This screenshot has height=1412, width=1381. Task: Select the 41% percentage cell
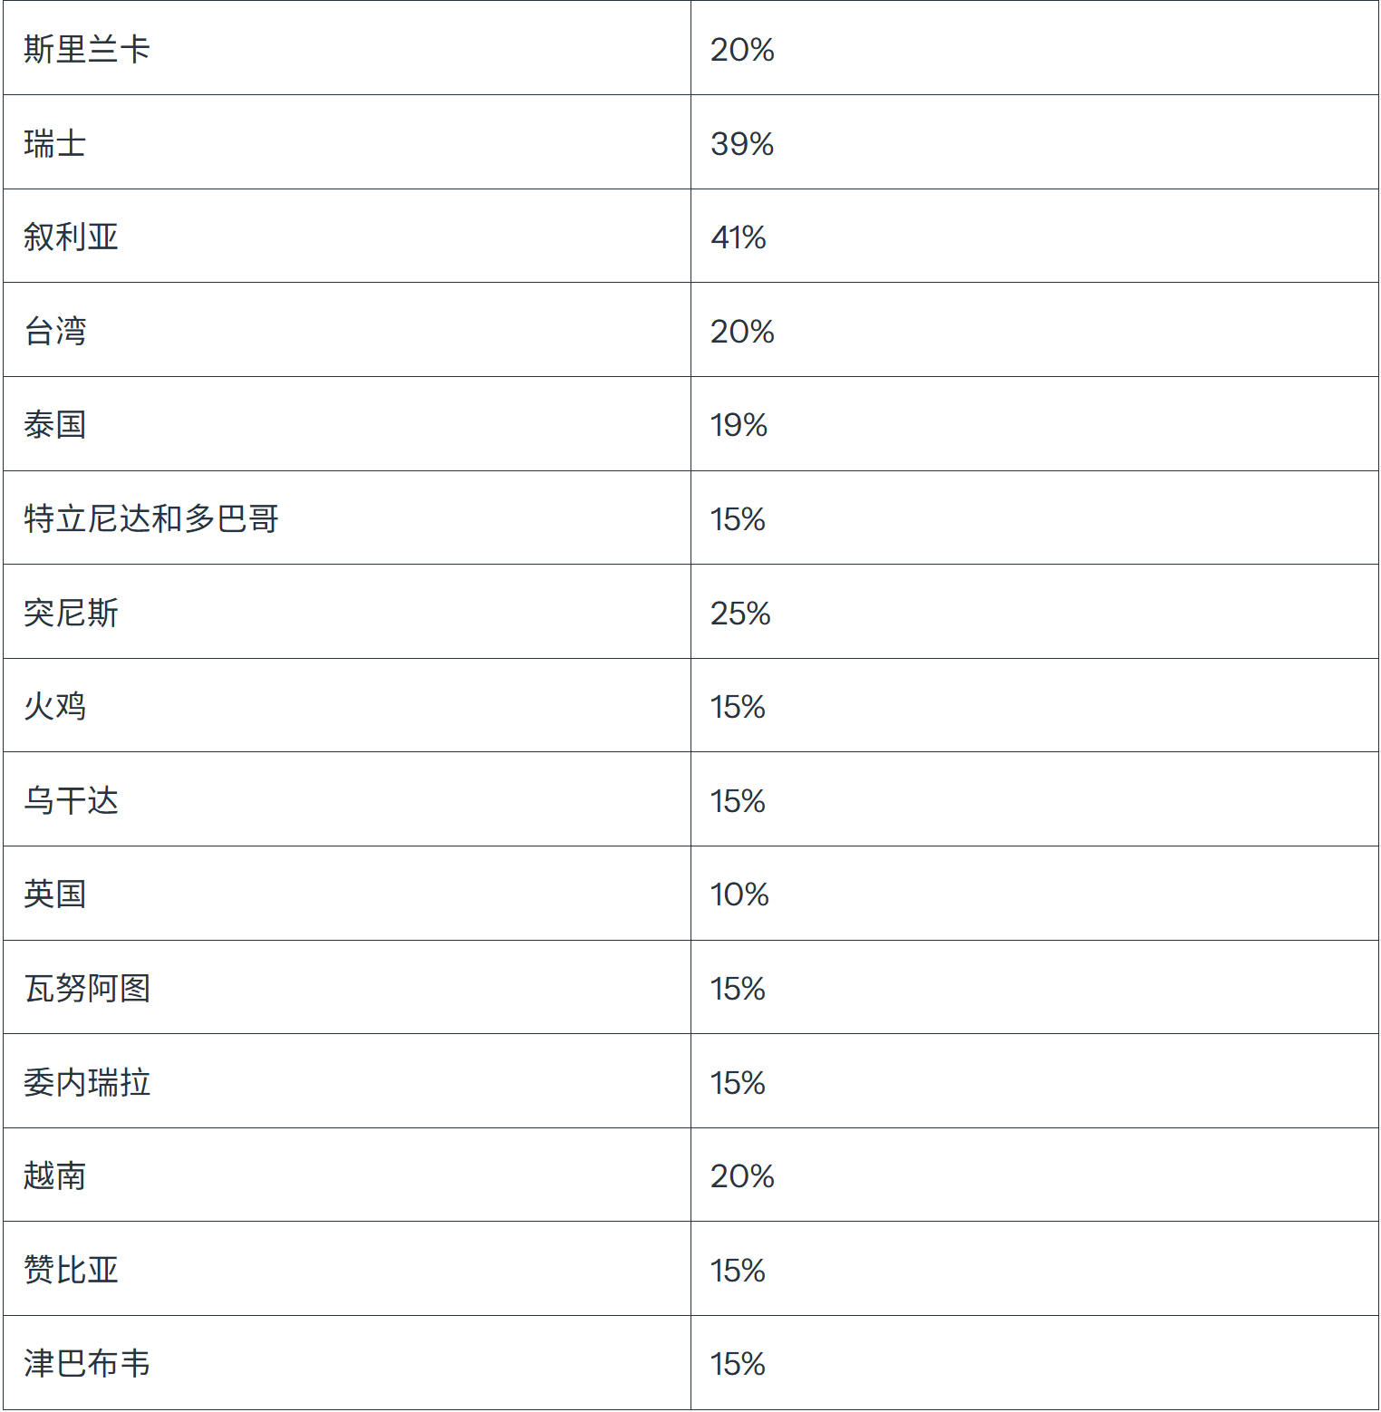[x=739, y=237]
